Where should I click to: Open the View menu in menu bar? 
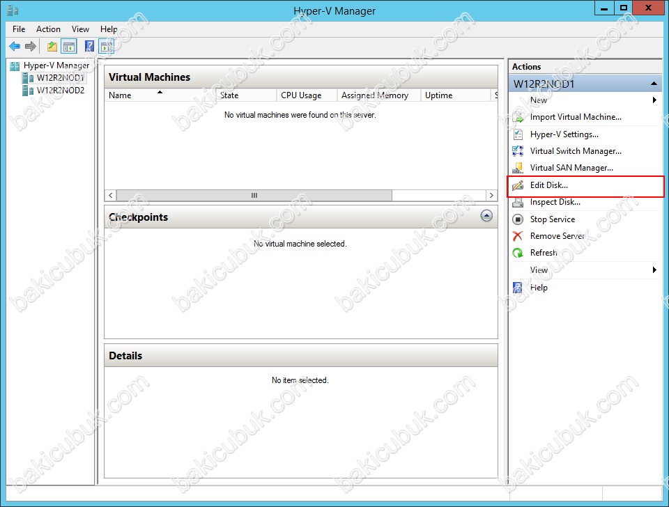[80, 29]
